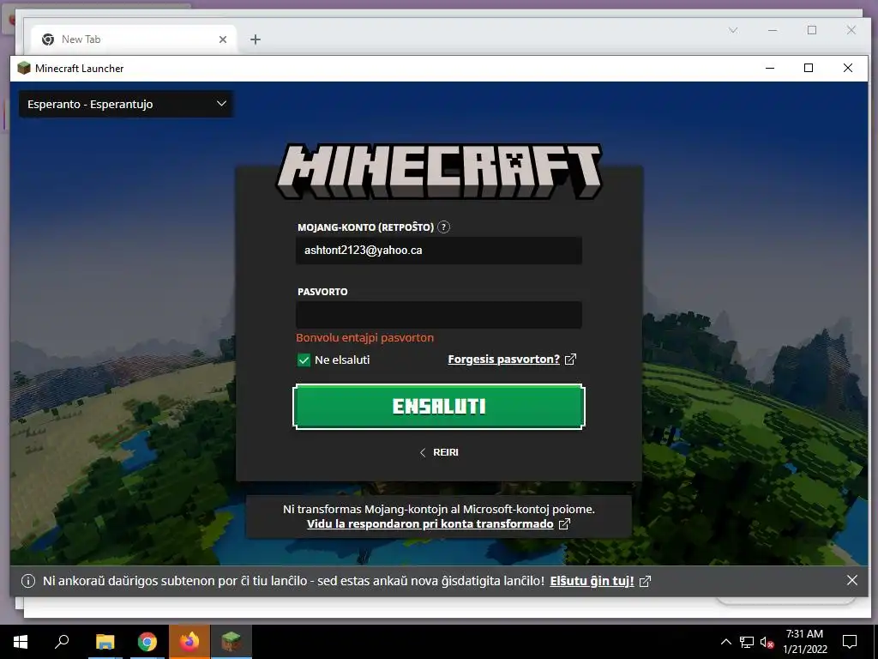Viewport: 878px width, 659px height.
Task: Dismiss the bottom notification bar
Action: pos(851,581)
